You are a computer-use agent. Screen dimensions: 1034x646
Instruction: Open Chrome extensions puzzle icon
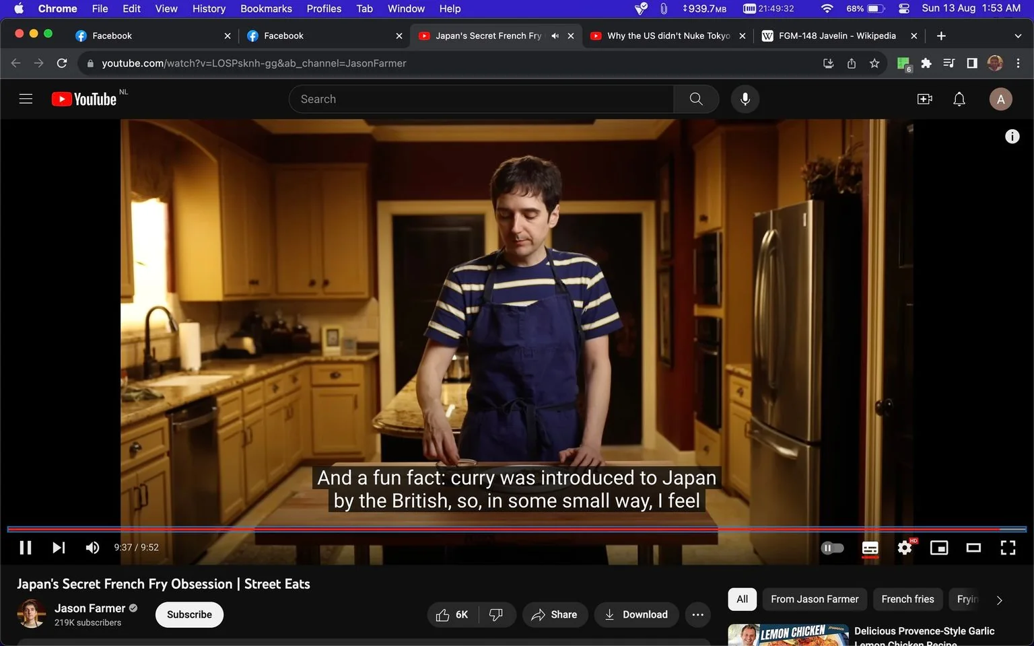coord(926,63)
